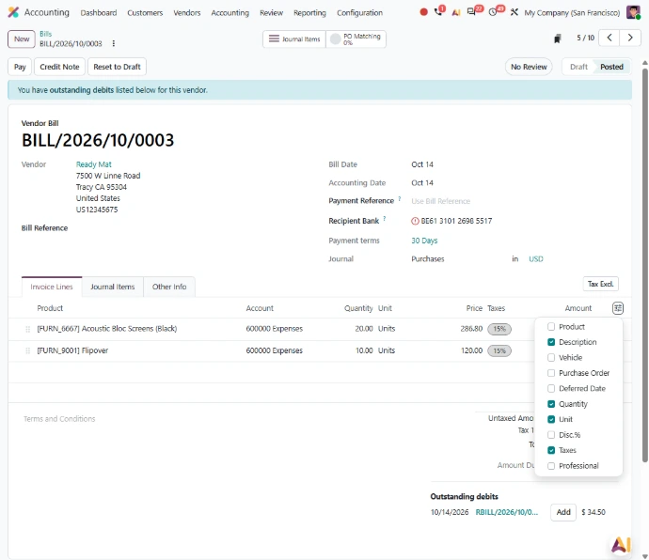Click the bookmark icon near pager
This screenshot has height=560, width=649.
(558, 39)
